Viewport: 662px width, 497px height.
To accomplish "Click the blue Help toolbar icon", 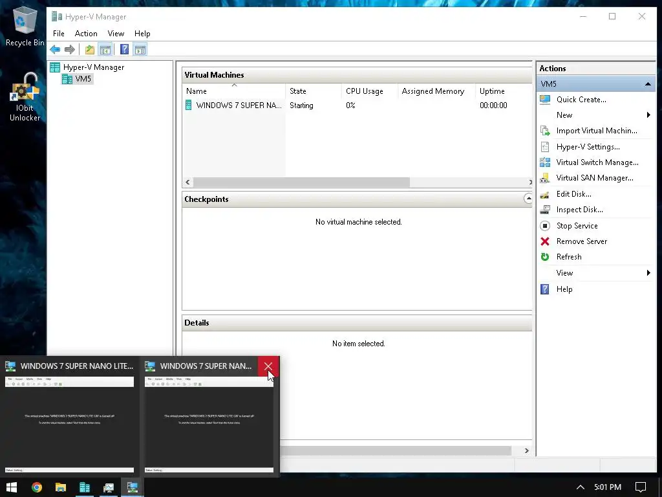I will pos(124,49).
